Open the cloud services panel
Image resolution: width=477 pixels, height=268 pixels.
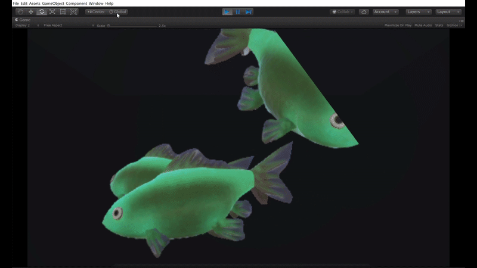click(x=364, y=12)
